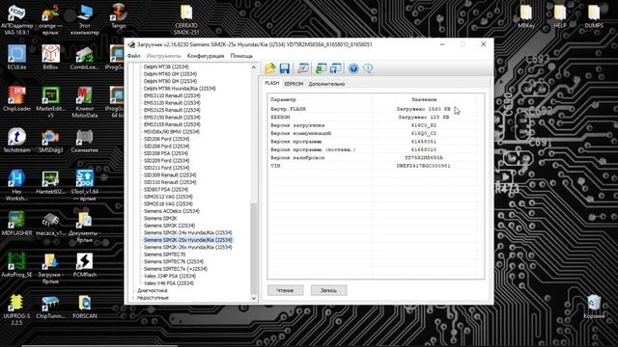Open CERRATO SIM2K-251 folder on desktop
The image size is (618, 347).
click(186, 19)
